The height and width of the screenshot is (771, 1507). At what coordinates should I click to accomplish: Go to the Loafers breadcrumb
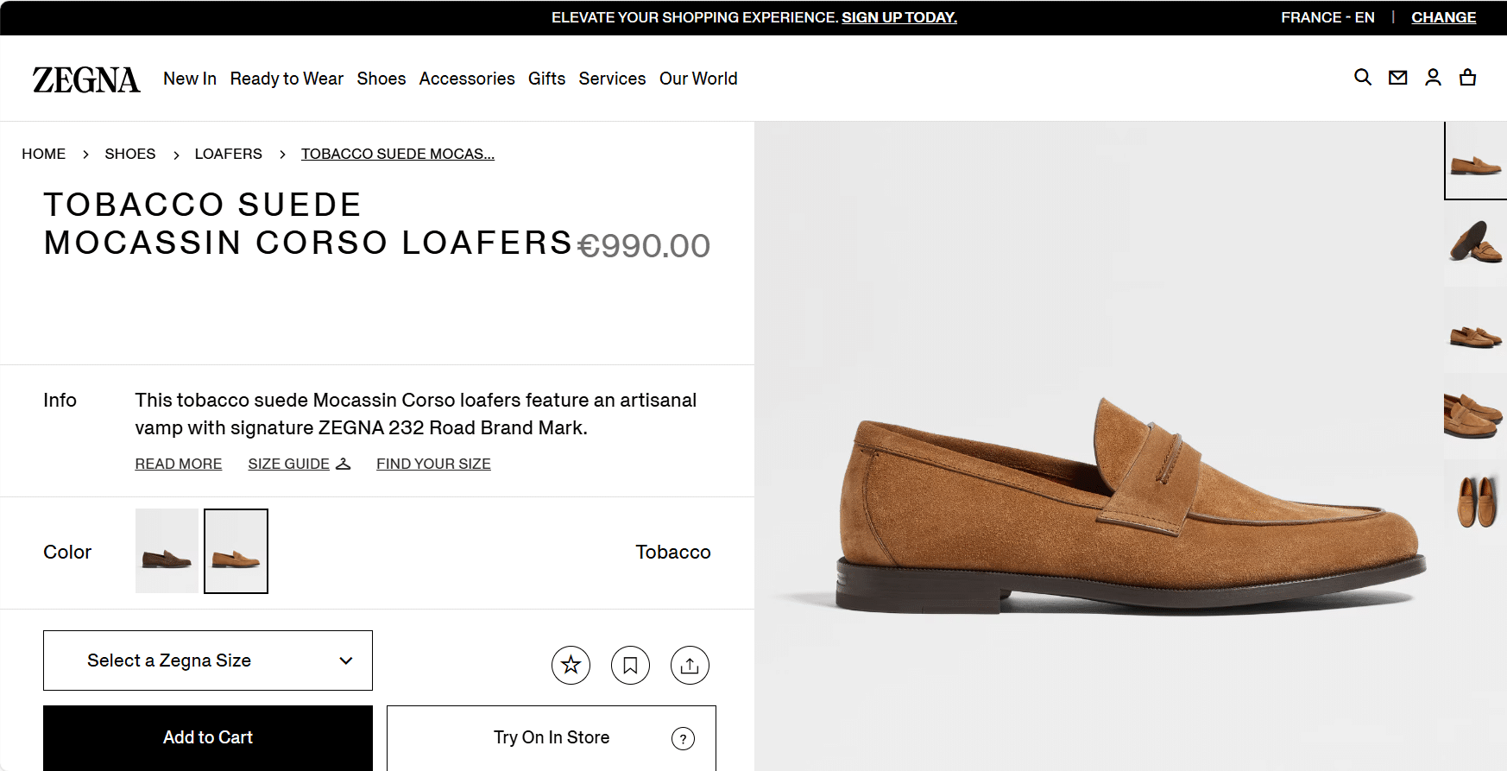click(x=228, y=154)
